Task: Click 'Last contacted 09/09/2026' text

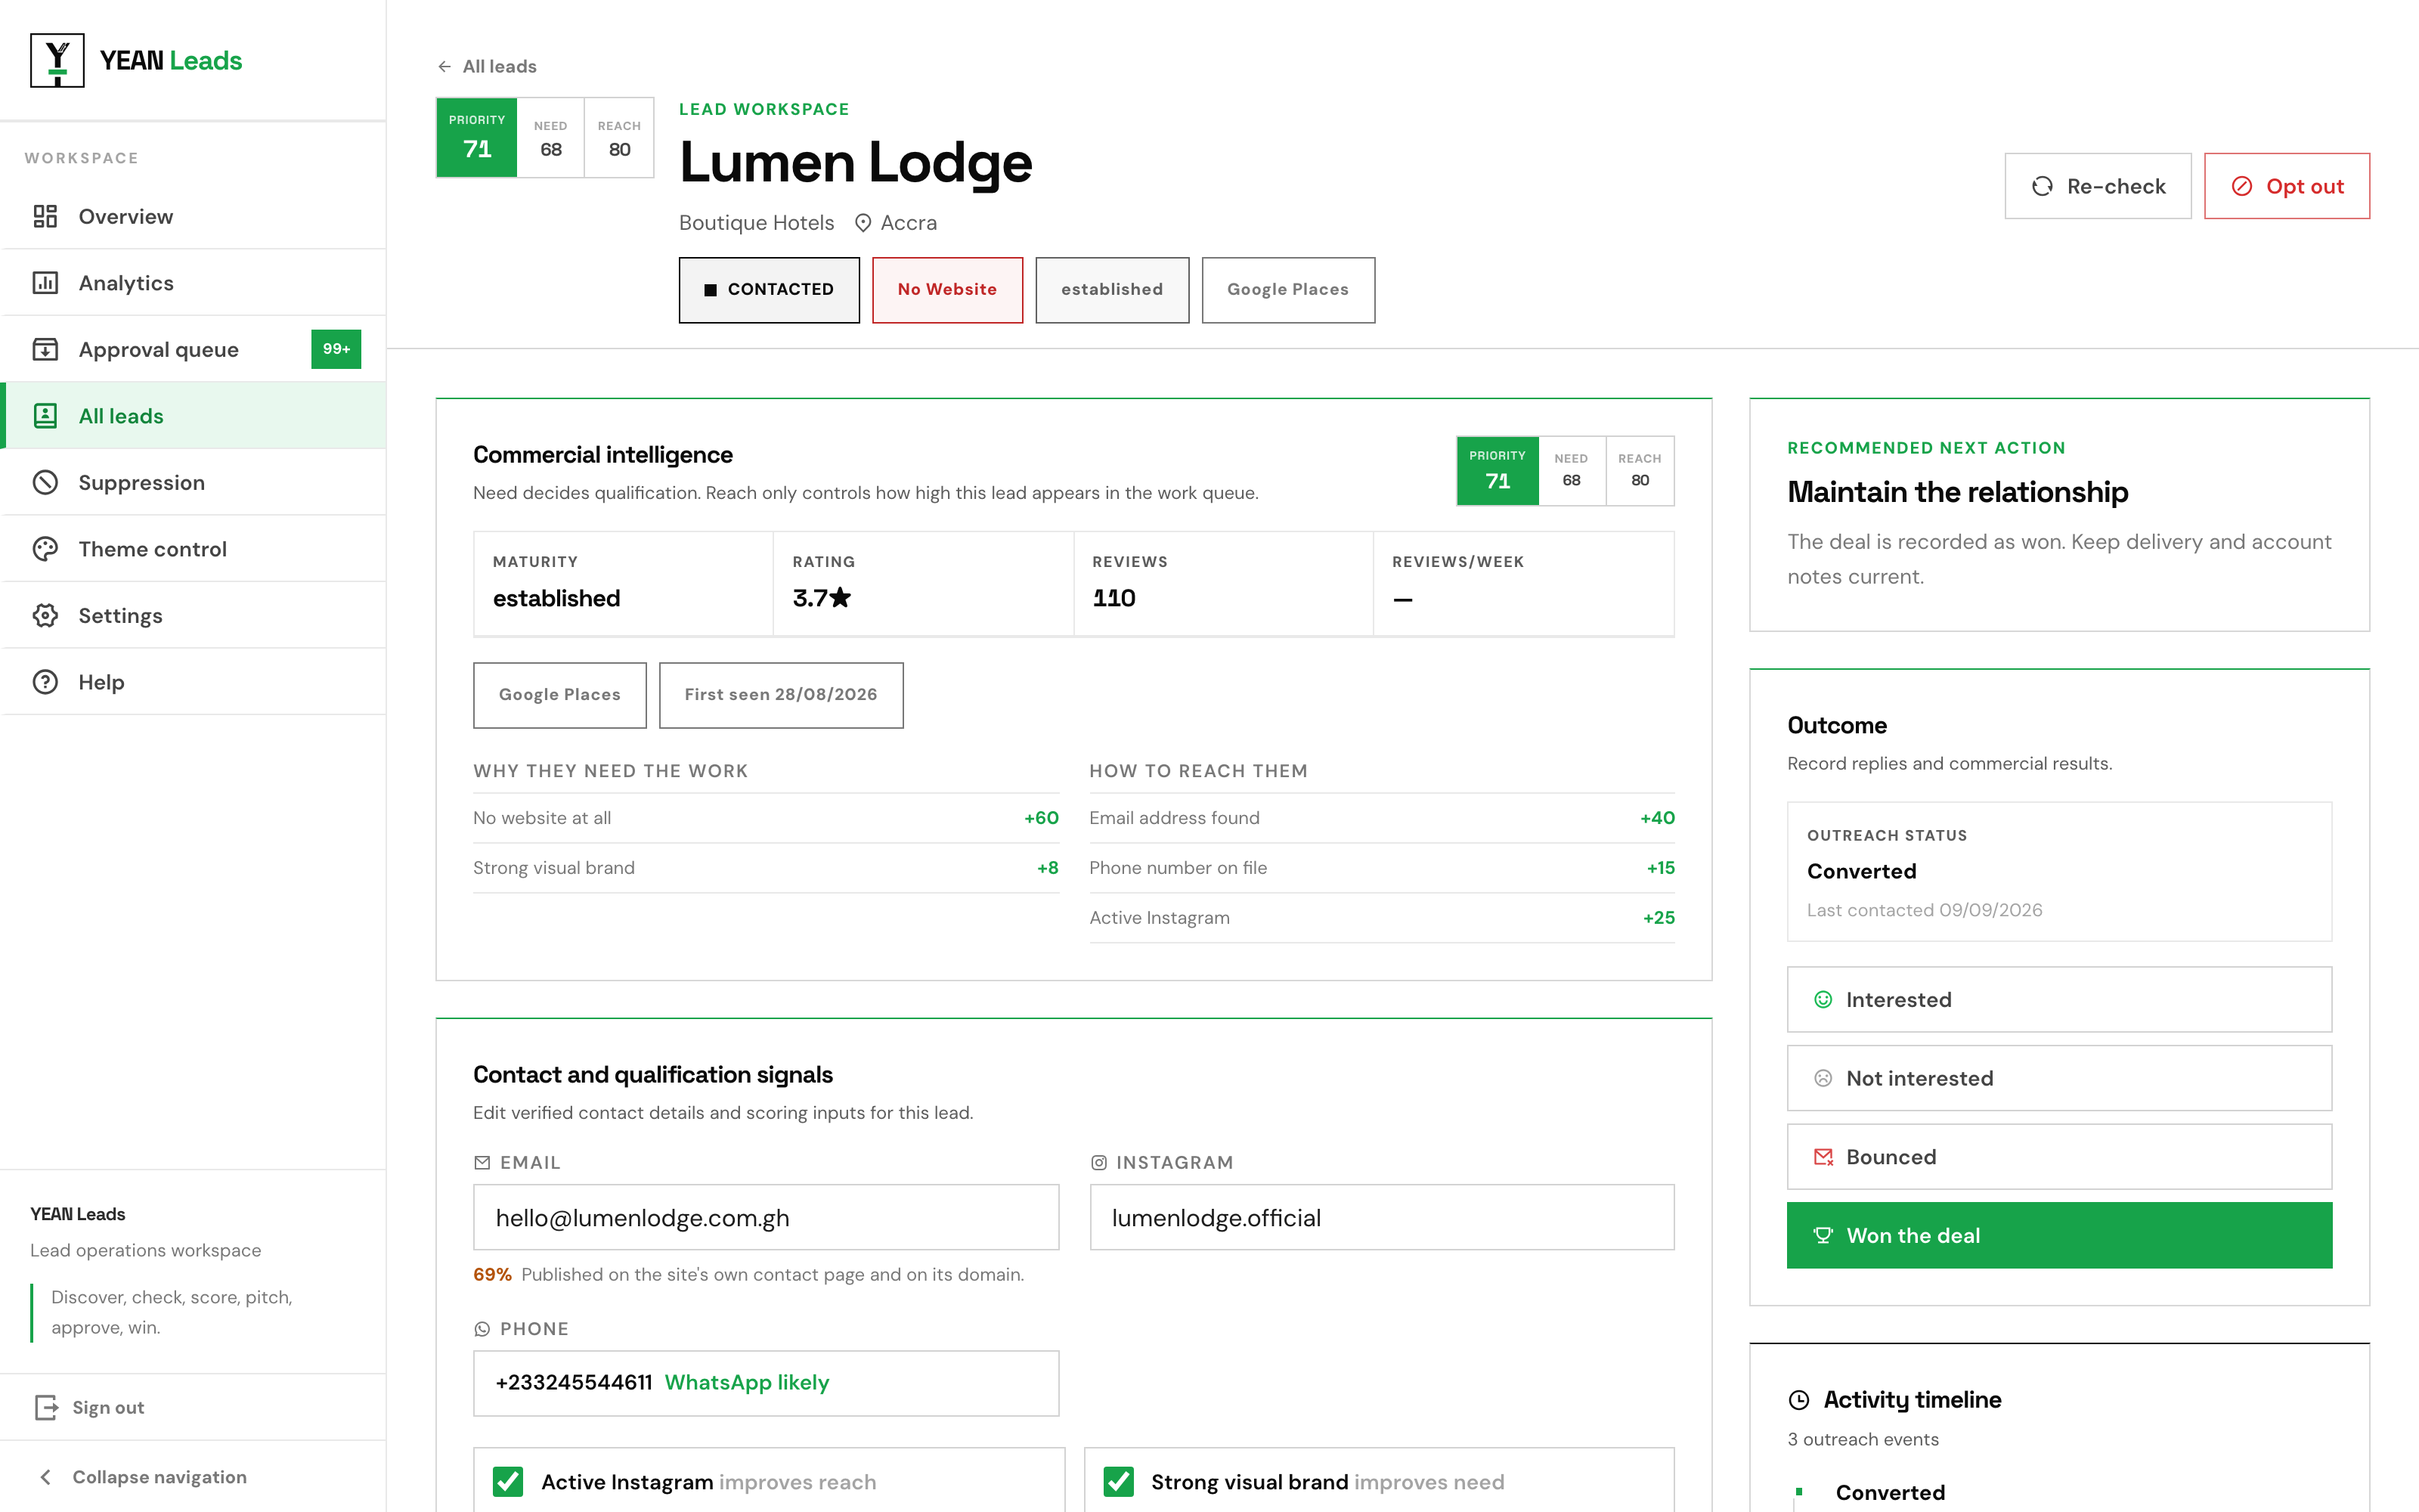Action: [x=1924, y=910]
